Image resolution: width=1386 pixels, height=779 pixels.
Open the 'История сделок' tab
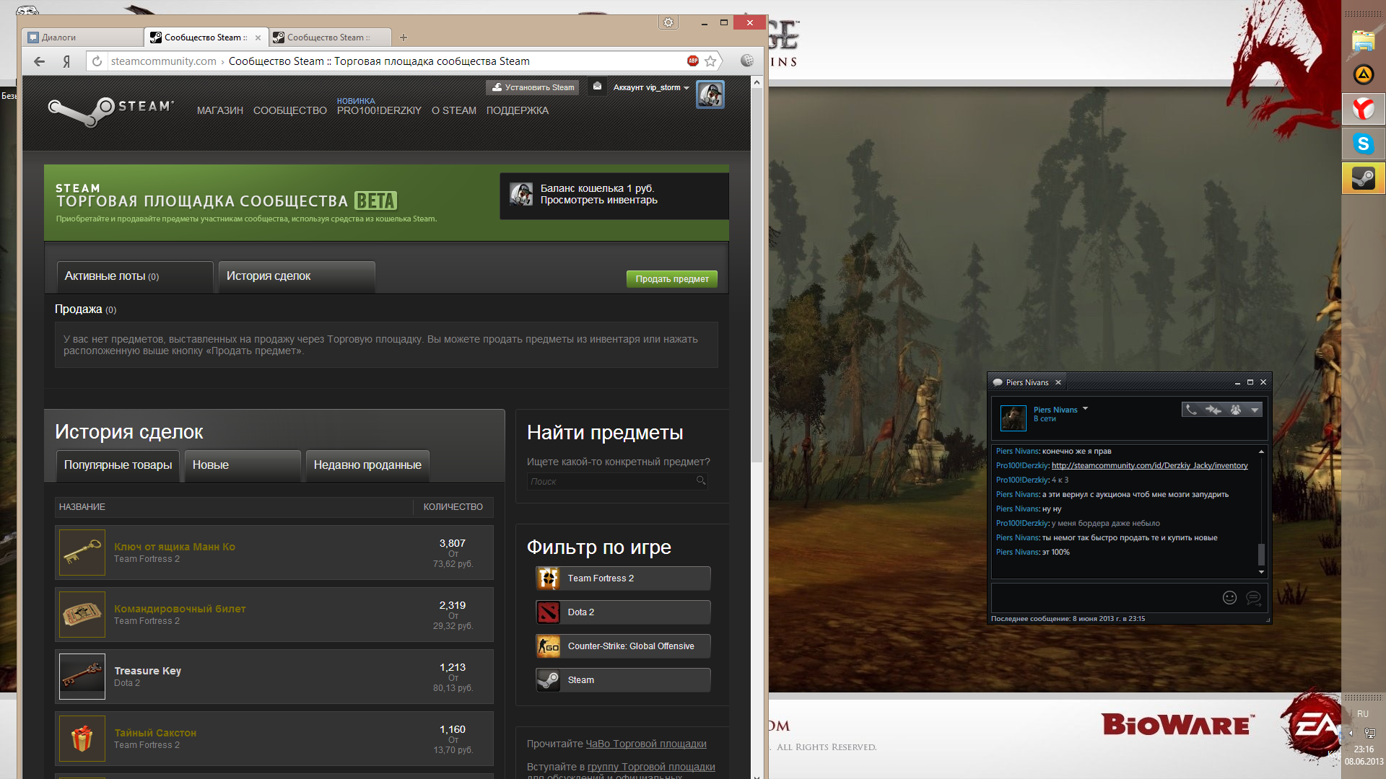tap(297, 277)
